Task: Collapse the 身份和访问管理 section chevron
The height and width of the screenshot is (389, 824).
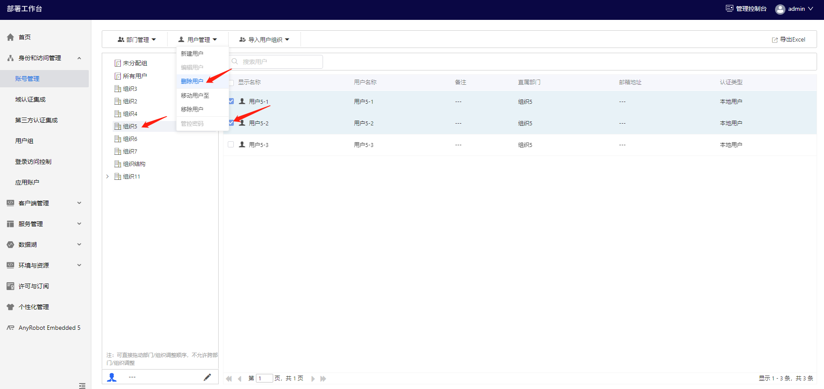Action: tap(79, 58)
